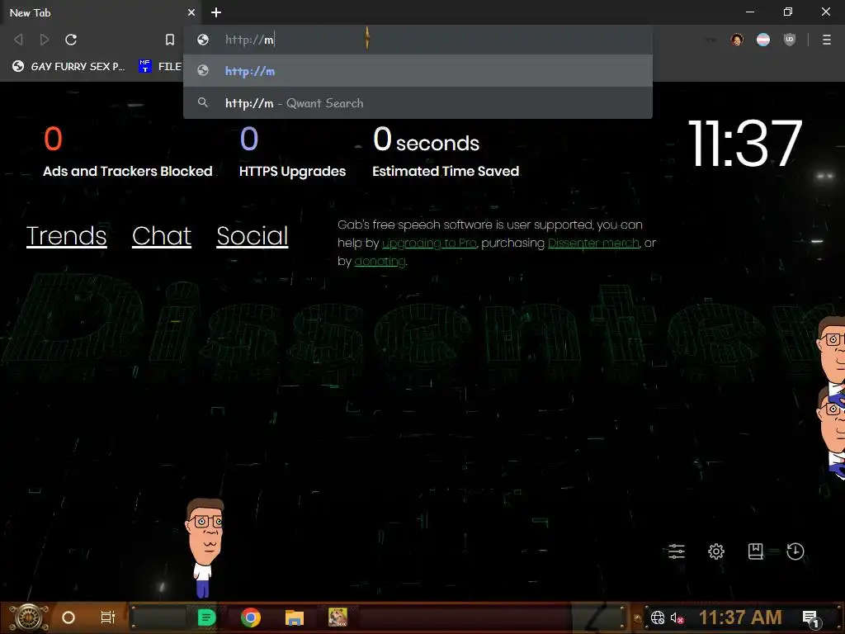Open the Chat link

(x=162, y=235)
